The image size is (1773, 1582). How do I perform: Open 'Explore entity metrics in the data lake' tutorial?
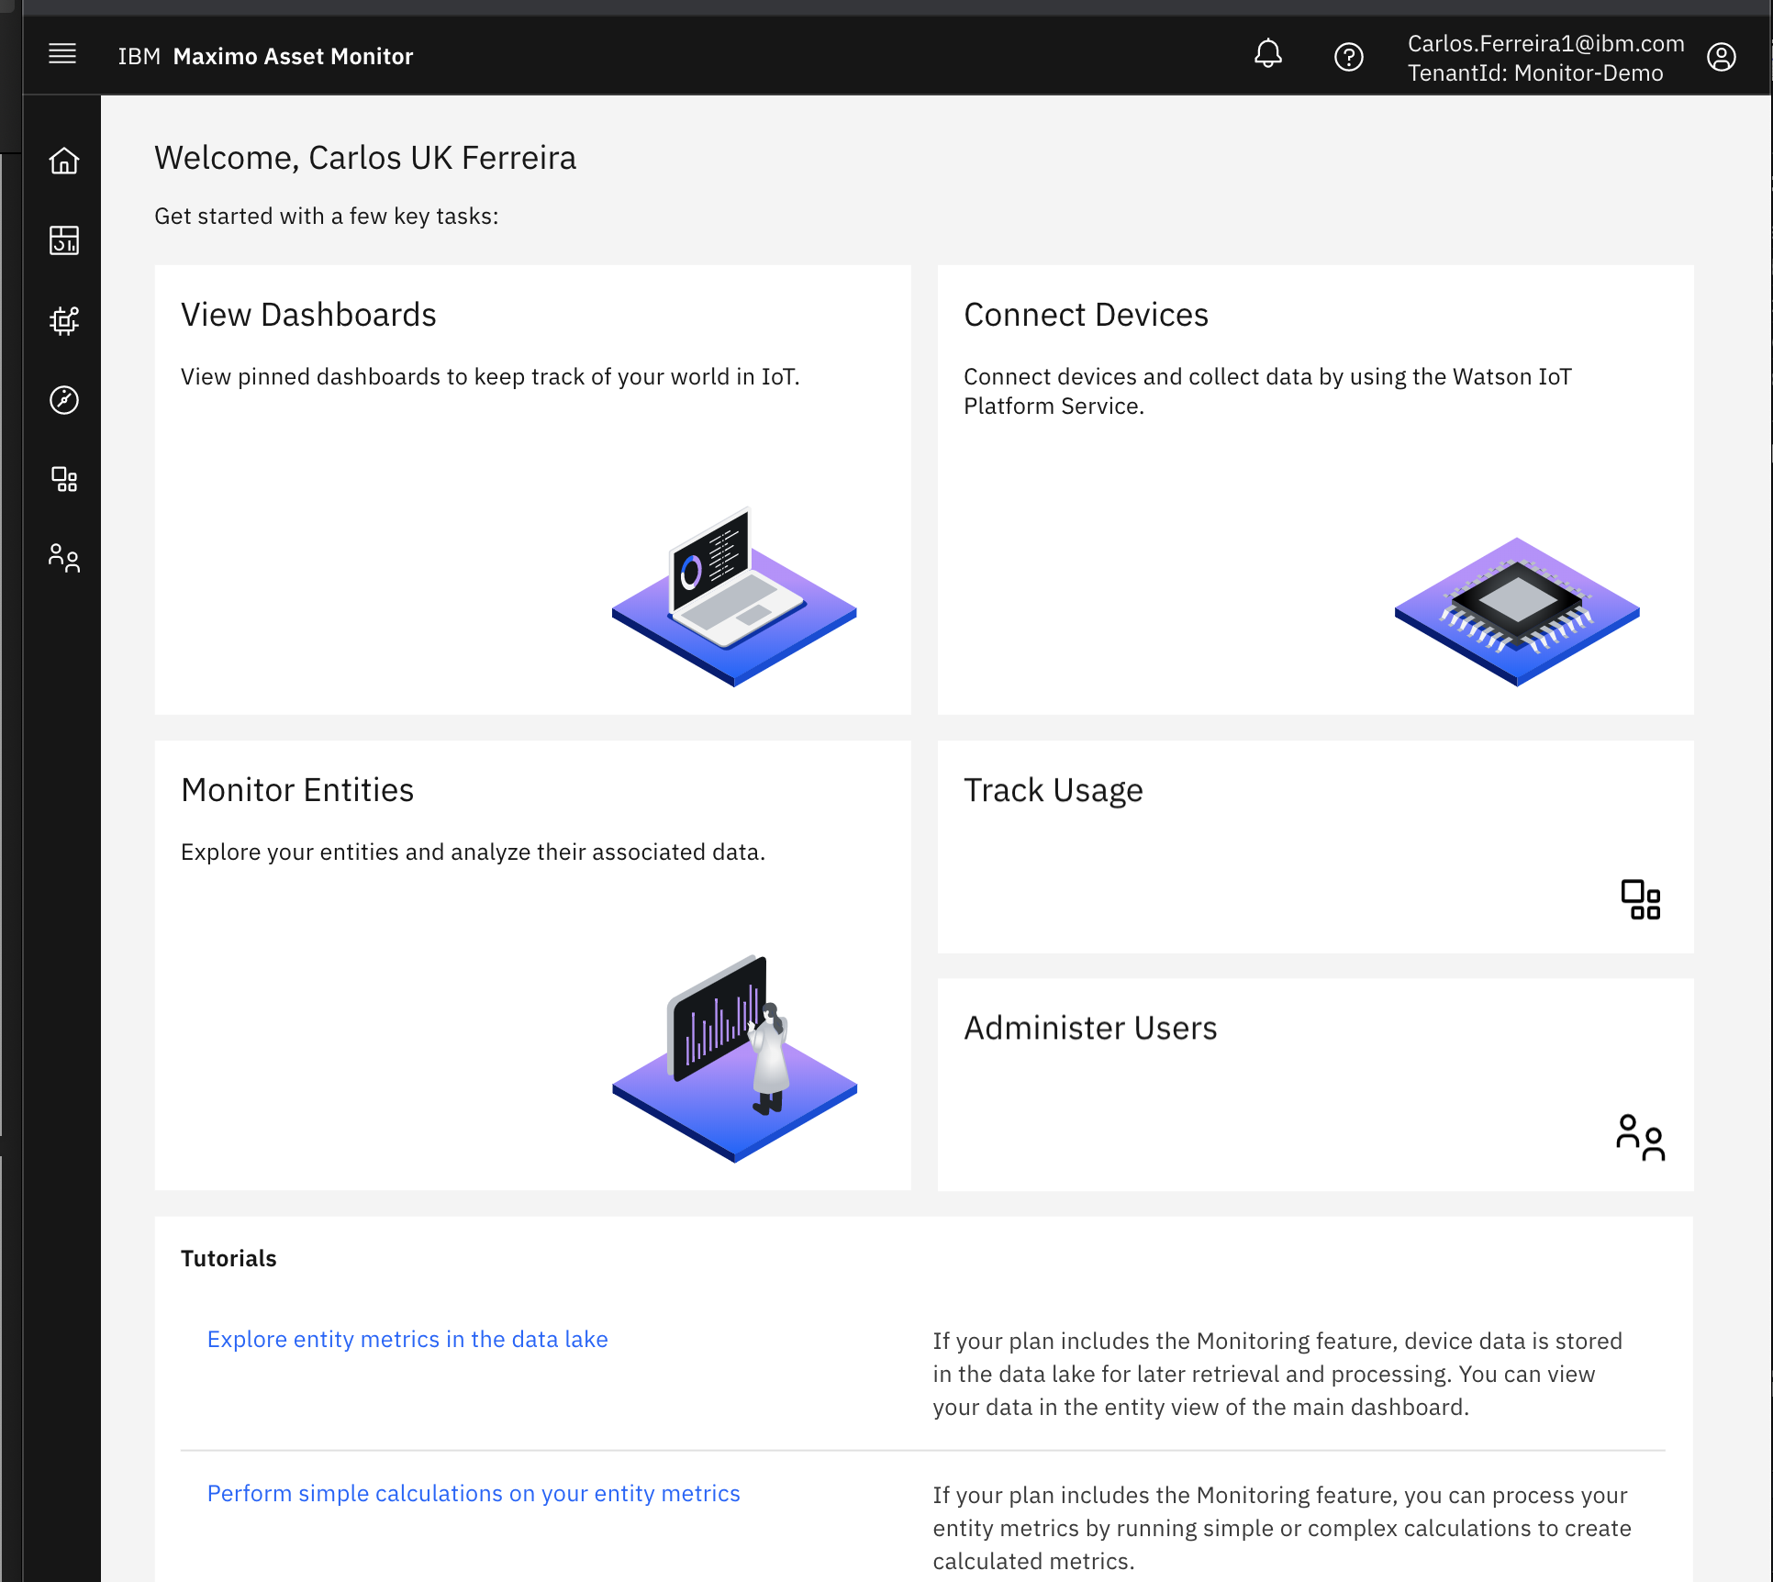point(407,1339)
